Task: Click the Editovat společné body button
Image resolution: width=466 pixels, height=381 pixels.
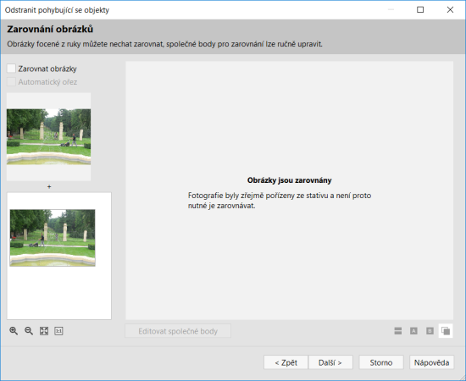Action: click(x=178, y=331)
